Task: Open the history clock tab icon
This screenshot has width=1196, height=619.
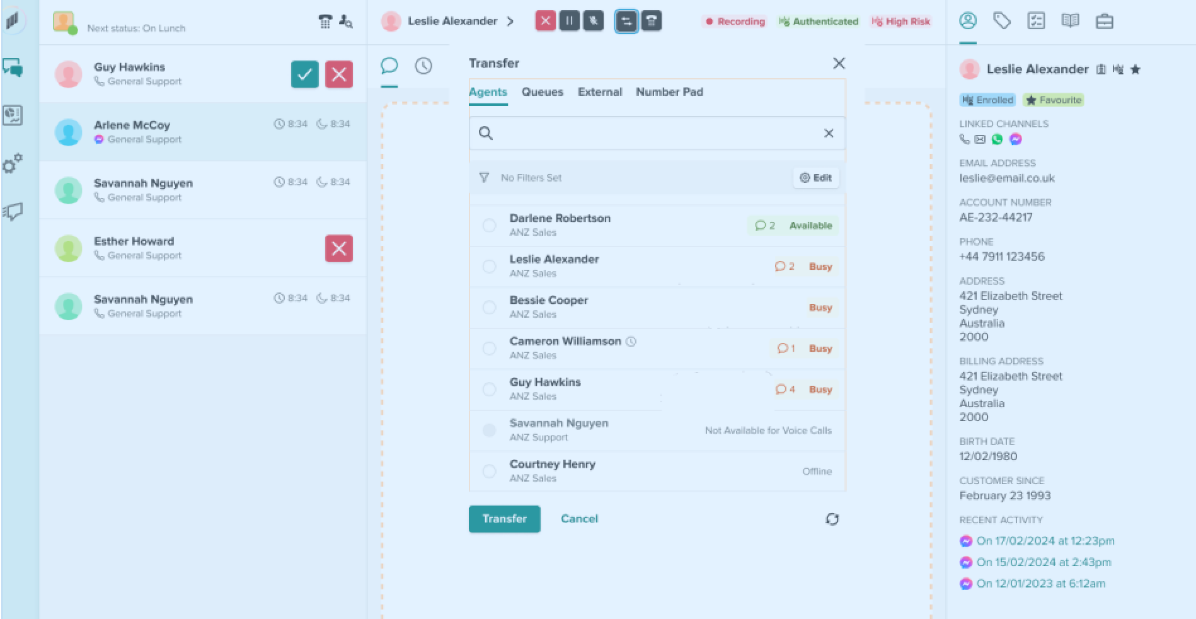Action: (423, 66)
